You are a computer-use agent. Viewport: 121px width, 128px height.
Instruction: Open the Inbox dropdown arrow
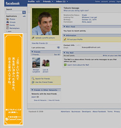pyautogui.click(x=67, y=2)
